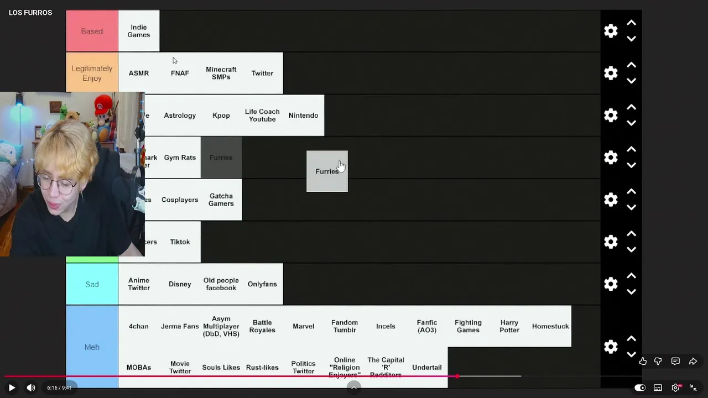Select the Homestuck tile
The image size is (708, 398).
(550, 326)
